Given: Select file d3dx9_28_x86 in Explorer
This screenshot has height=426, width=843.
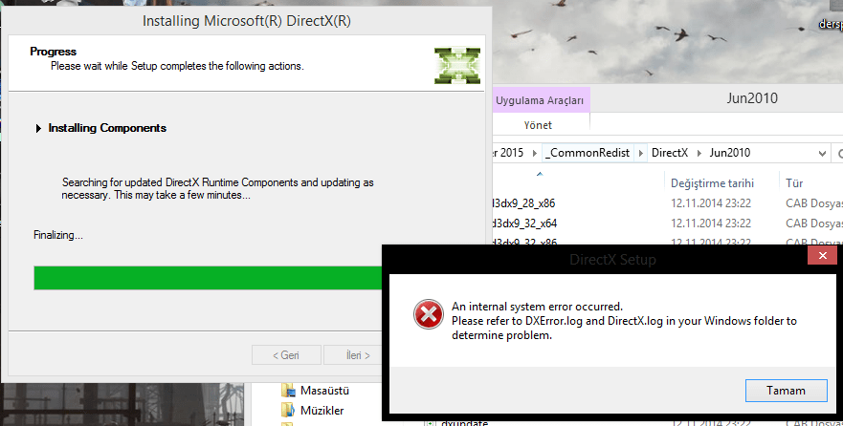Looking at the screenshot, I should (523, 203).
